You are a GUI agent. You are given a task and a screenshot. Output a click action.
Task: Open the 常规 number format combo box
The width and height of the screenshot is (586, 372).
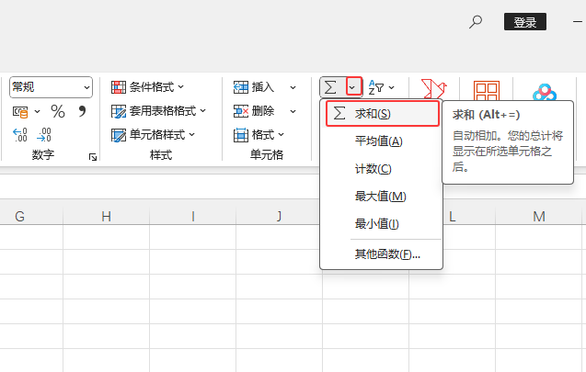point(51,87)
